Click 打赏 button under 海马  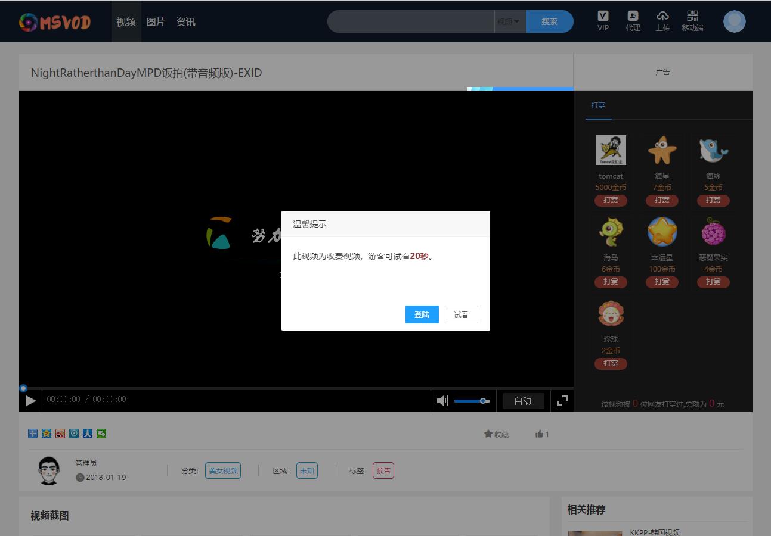pos(611,282)
